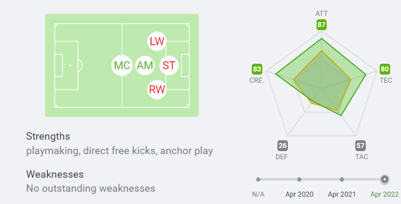Screen dimensions: 401x204
Task: Select the Apr 2021 timeline dot
Action: [x=342, y=179]
